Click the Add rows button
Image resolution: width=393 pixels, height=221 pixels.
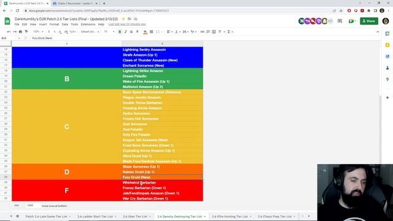[x=17, y=206]
